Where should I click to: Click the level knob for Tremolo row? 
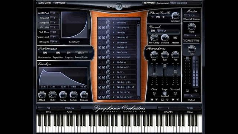(108, 42)
